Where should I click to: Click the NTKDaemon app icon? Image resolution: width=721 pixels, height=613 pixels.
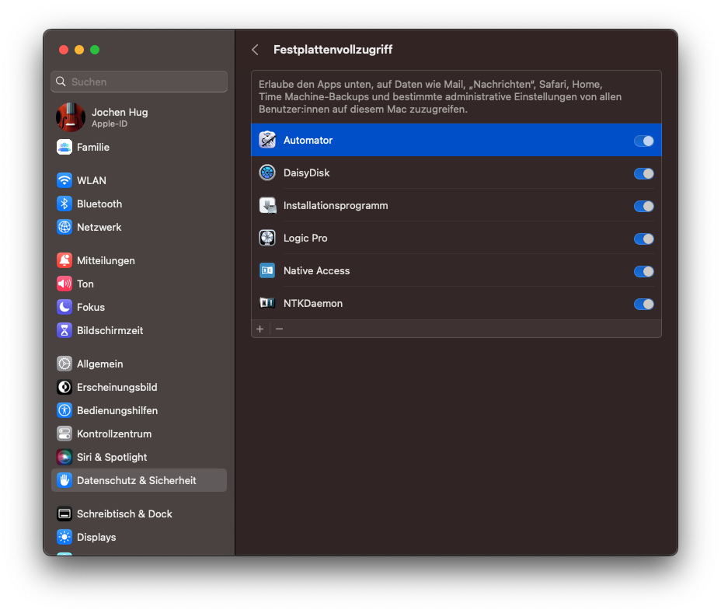coord(267,303)
